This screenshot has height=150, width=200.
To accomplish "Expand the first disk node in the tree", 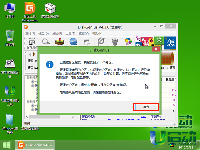I will click(28, 77).
